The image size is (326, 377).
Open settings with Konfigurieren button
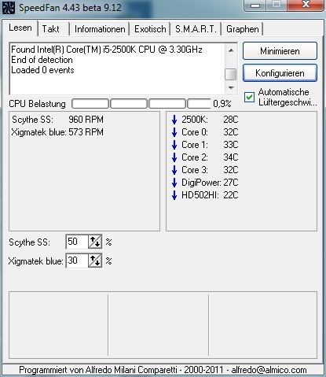[x=280, y=73]
